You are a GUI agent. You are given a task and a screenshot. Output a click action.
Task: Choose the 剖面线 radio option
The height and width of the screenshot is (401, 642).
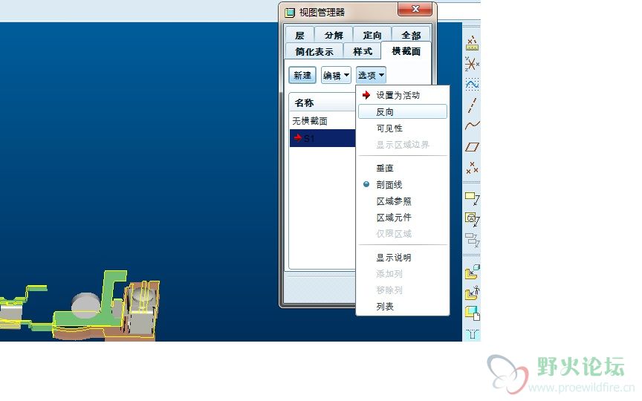pos(389,185)
